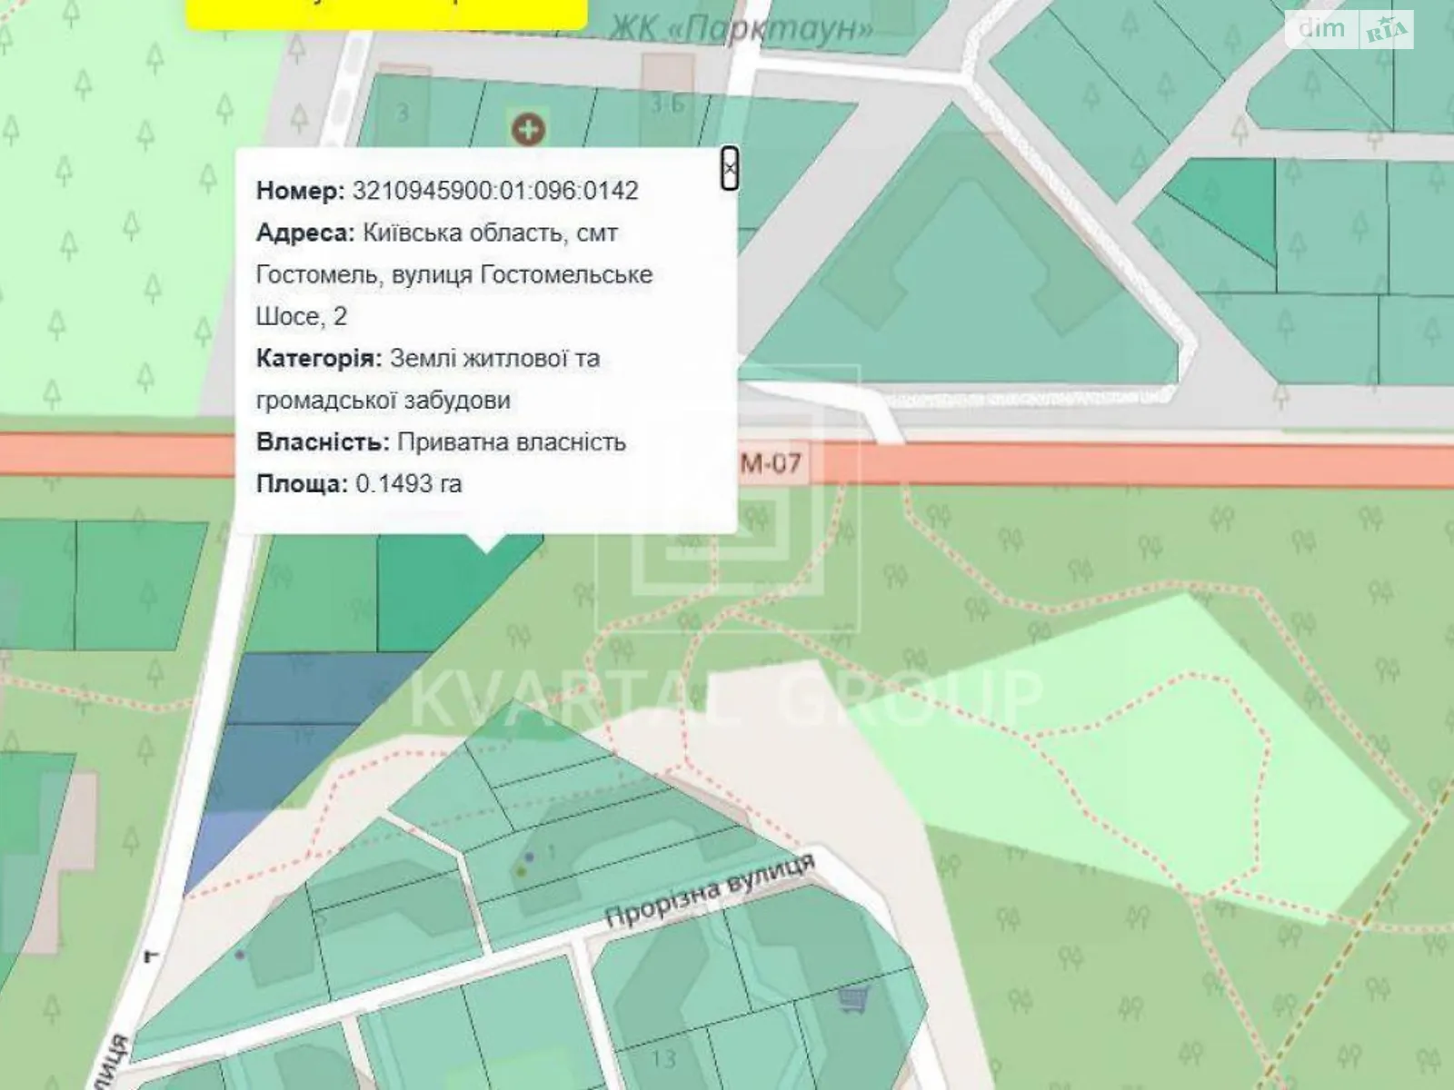This screenshot has width=1454, height=1090.
Task: Select the cadastral number 3210945900:01:096:0142
Action: tap(494, 191)
